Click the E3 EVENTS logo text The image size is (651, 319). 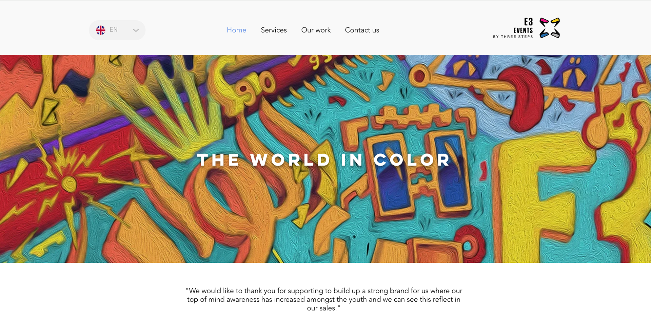[523, 26]
